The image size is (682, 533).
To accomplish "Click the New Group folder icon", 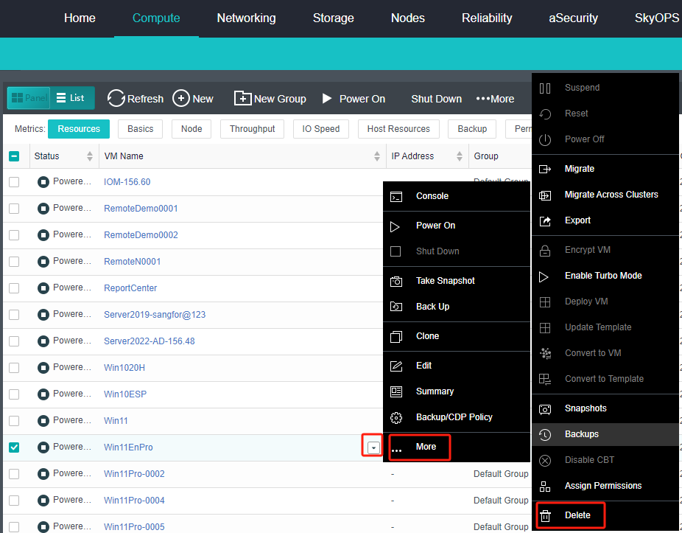I will pyautogui.click(x=242, y=98).
